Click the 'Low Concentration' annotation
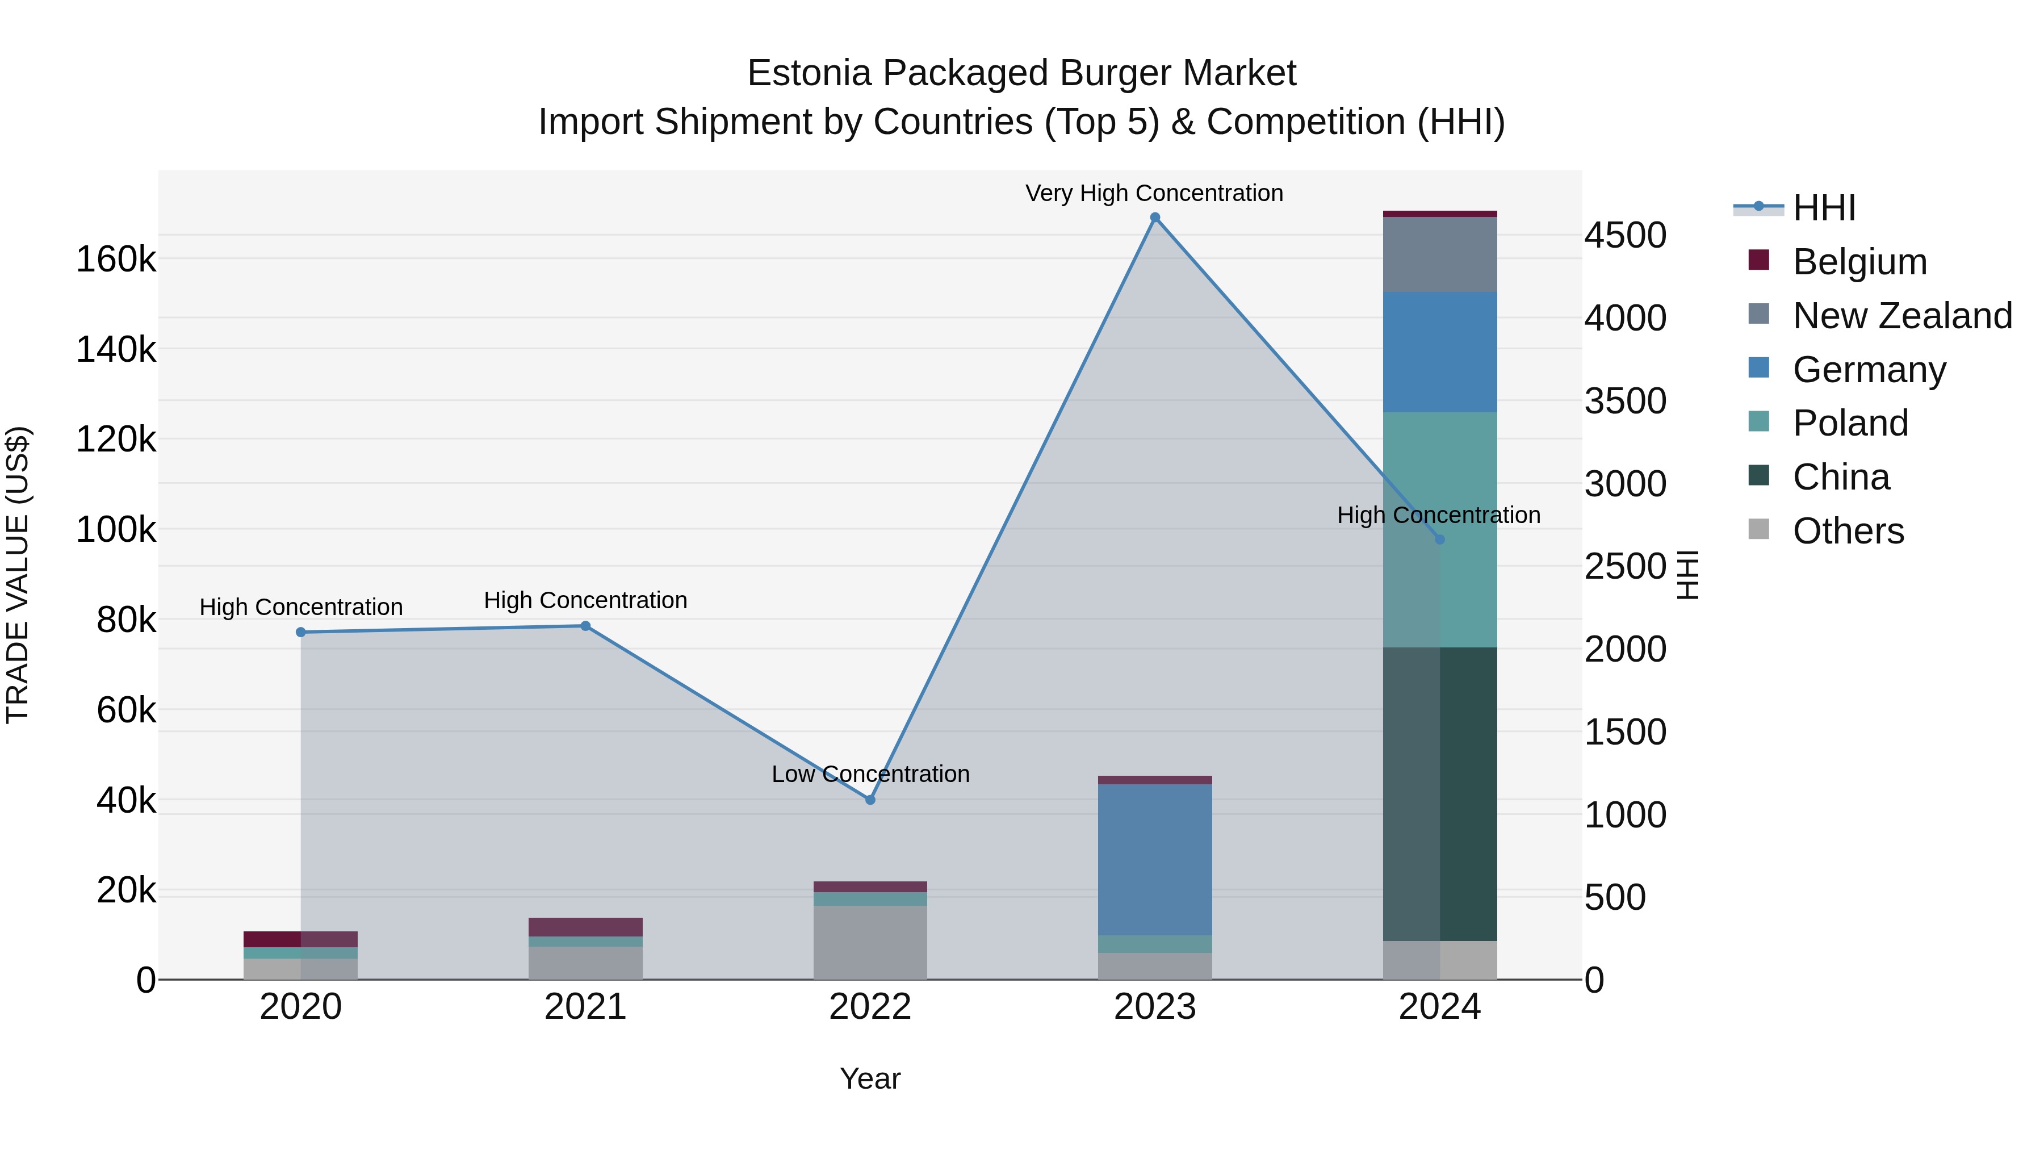 click(870, 774)
